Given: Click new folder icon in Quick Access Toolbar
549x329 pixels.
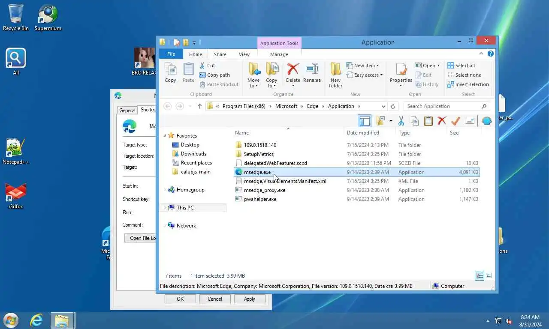Looking at the screenshot, I should pos(186,42).
